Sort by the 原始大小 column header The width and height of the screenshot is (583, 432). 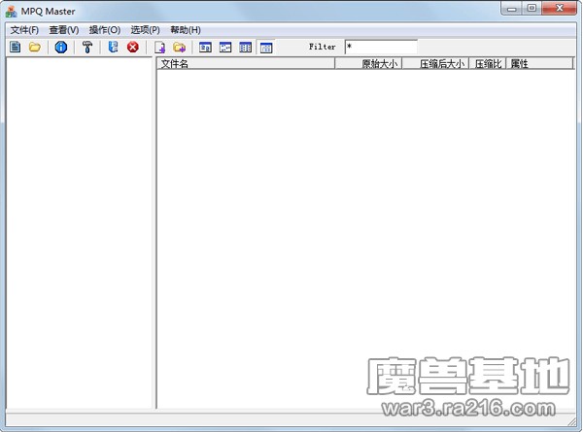pyautogui.click(x=369, y=64)
